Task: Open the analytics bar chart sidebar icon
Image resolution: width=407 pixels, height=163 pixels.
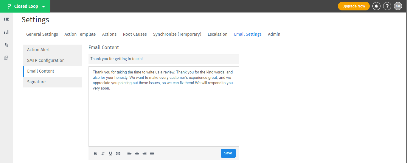Action: click(x=6, y=32)
